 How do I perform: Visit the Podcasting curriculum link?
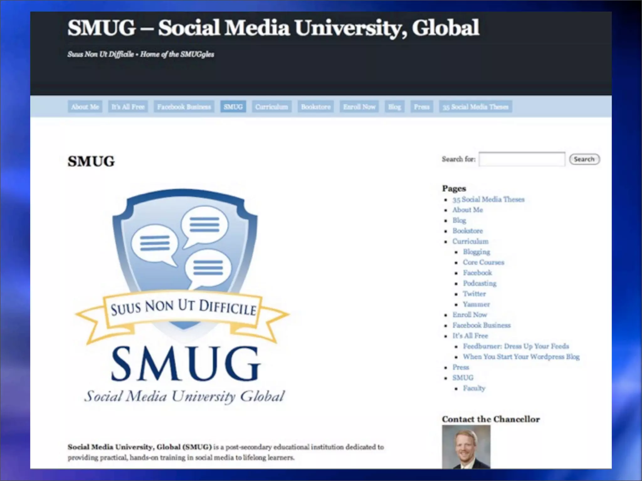coord(480,283)
